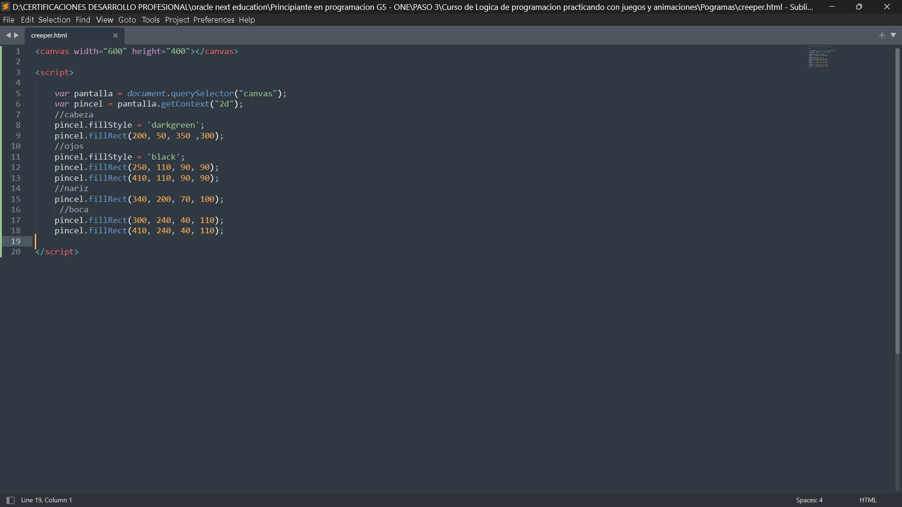This screenshot has height=507, width=902.
Task: Click the getContext call on line 6
Action: 185,104
